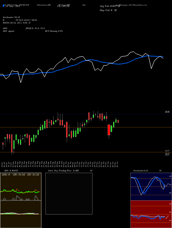This screenshot has height=228, width=172.
Task: Click the "(MGR) 0, 31.8, 31.8" ADX values
Action: [x=35, y=28]
